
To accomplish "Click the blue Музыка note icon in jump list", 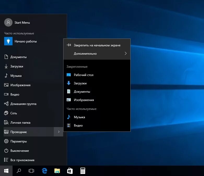I will pos(69,117).
